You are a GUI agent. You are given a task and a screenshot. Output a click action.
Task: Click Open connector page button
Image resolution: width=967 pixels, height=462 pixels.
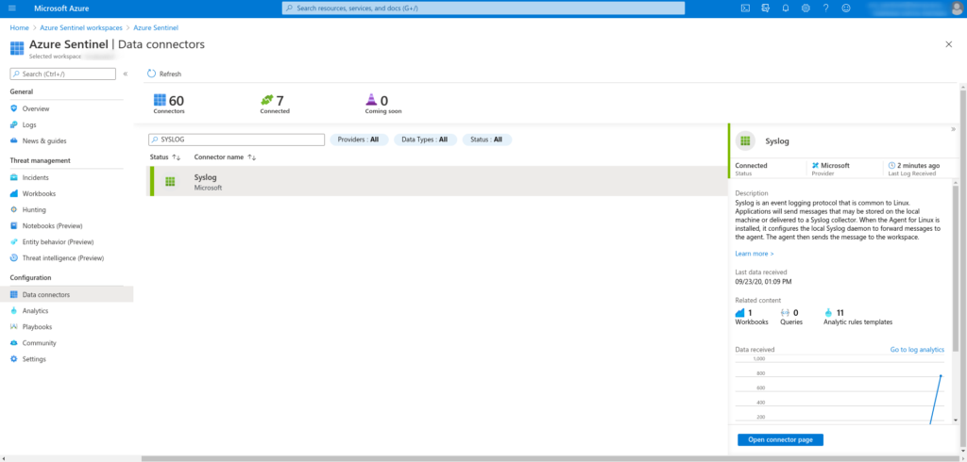(780, 439)
